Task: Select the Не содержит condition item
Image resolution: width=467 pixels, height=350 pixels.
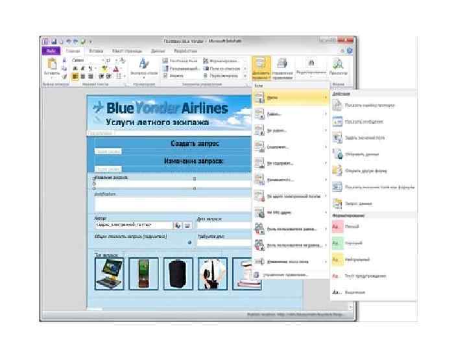Action: click(x=291, y=163)
